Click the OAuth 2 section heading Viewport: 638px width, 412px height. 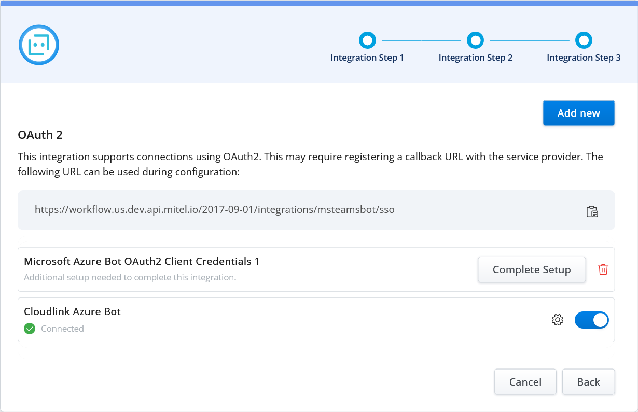(40, 135)
